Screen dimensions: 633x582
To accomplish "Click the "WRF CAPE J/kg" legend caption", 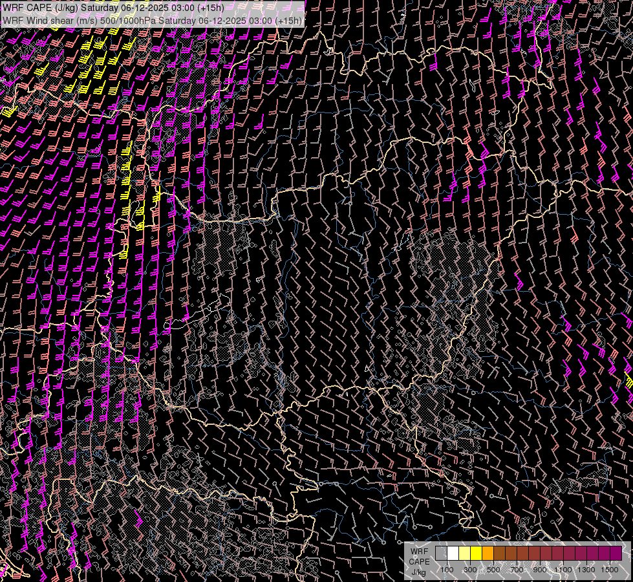I will coord(418,561).
